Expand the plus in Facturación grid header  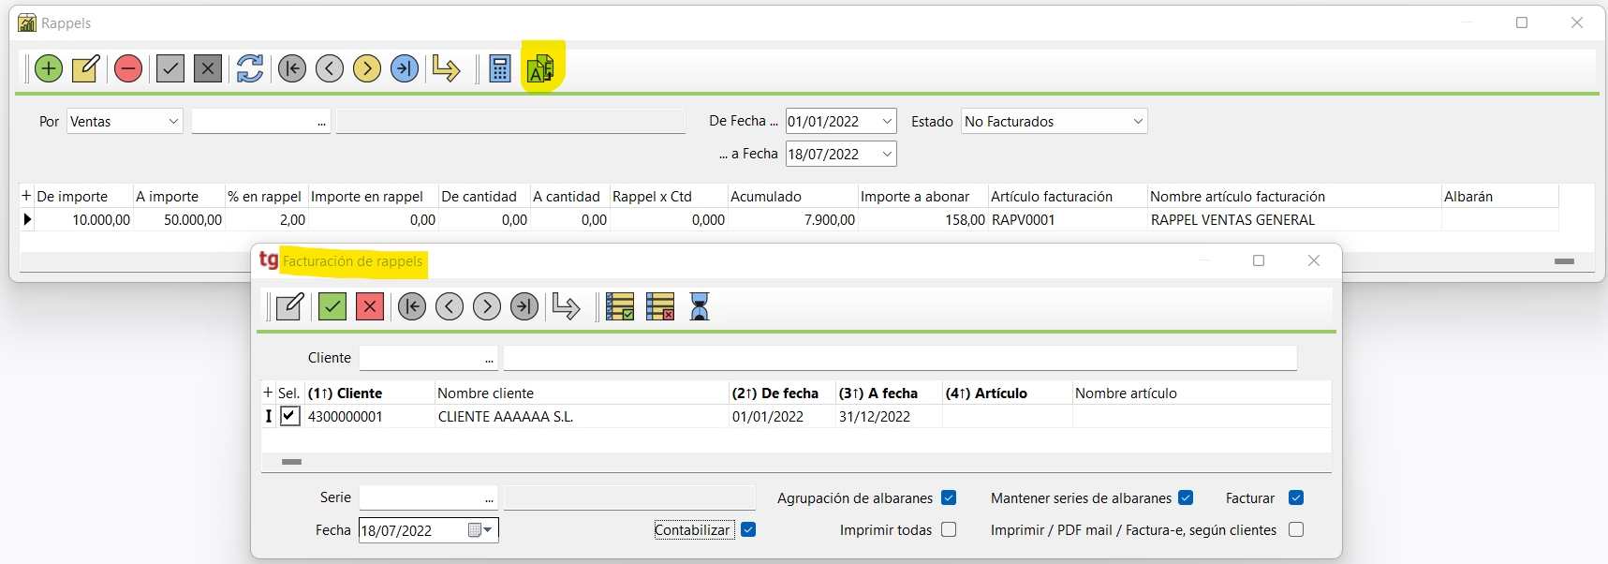pos(268,393)
